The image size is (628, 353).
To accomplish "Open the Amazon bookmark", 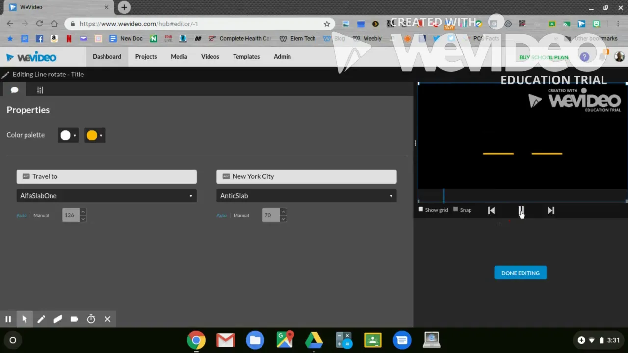I will 54,38.
